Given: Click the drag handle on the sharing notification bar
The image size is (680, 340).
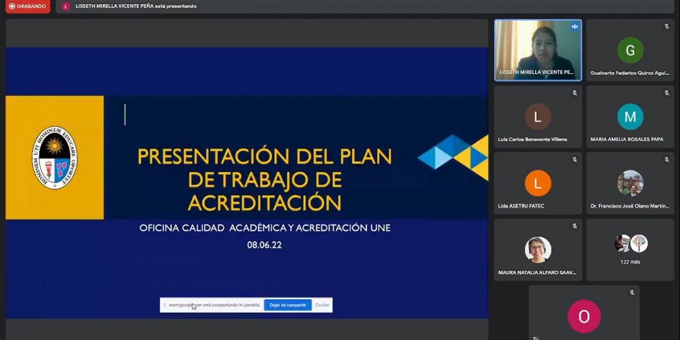Looking at the screenshot, I should click(x=164, y=305).
